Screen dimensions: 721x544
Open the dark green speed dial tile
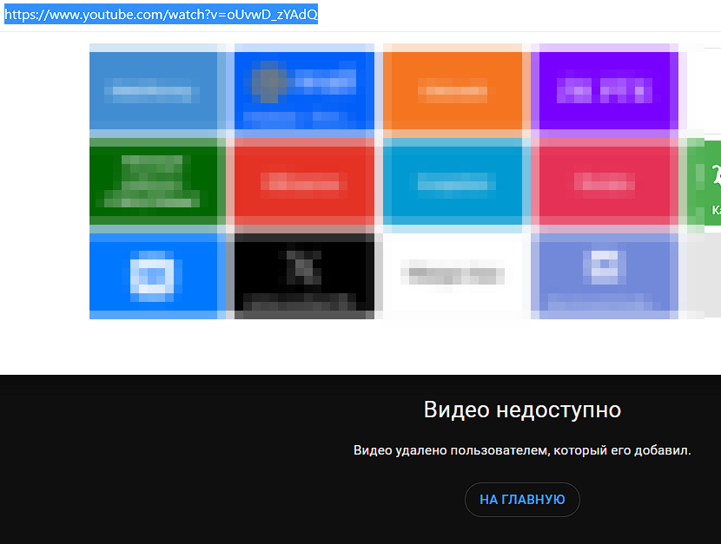[155, 184]
